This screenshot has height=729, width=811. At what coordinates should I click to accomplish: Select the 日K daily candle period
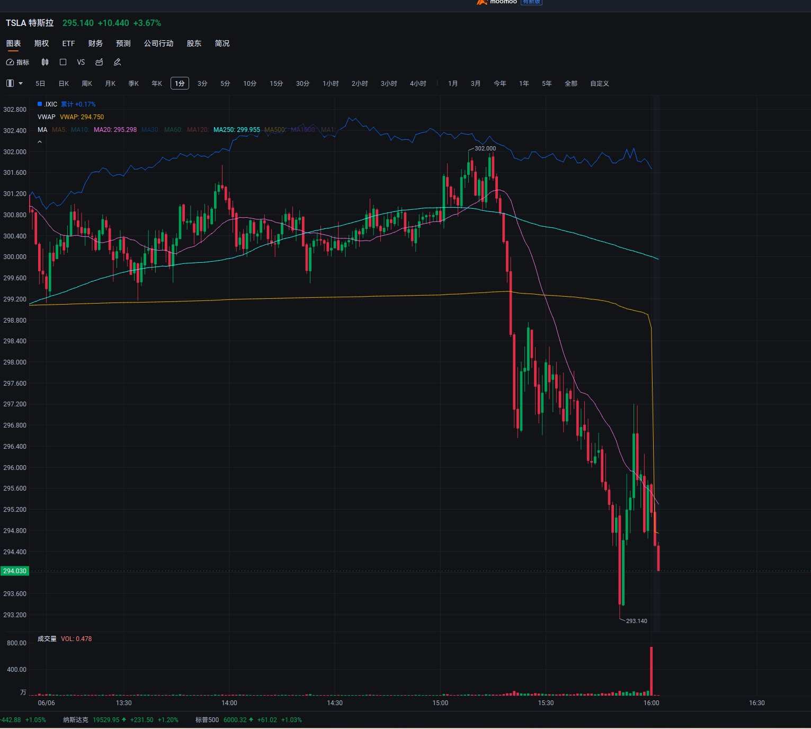pos(64,84)
